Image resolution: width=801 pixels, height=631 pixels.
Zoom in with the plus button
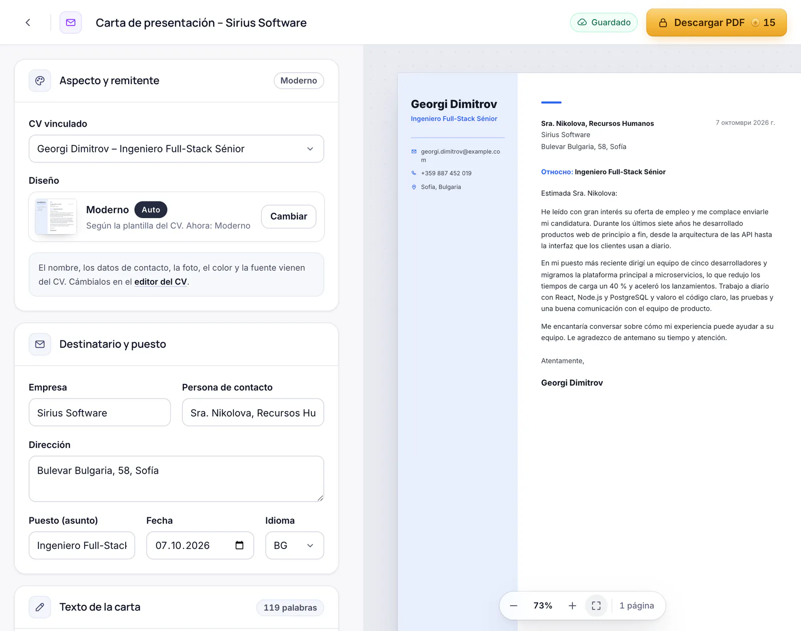click(x=572, y=605)
